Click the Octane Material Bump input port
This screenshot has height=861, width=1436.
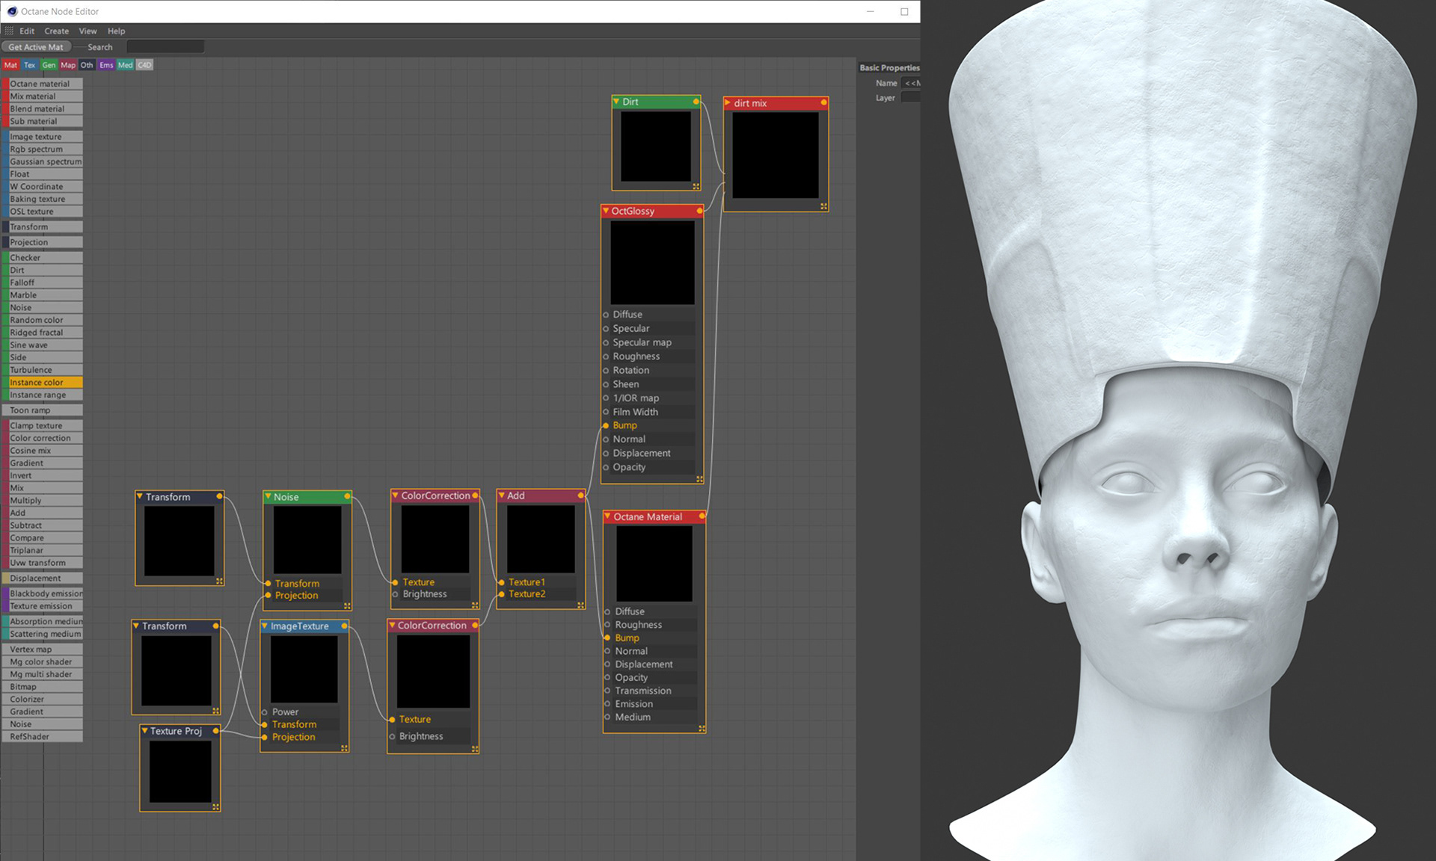(607, 638)
